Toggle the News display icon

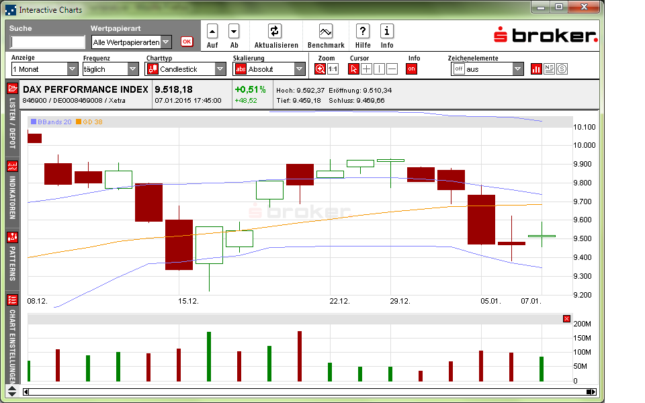click(x=549, y=69)
